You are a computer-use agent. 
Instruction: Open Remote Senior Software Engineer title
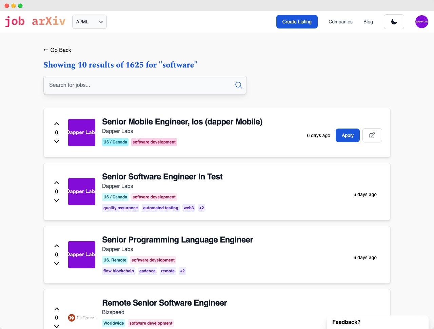coord(164,303)
